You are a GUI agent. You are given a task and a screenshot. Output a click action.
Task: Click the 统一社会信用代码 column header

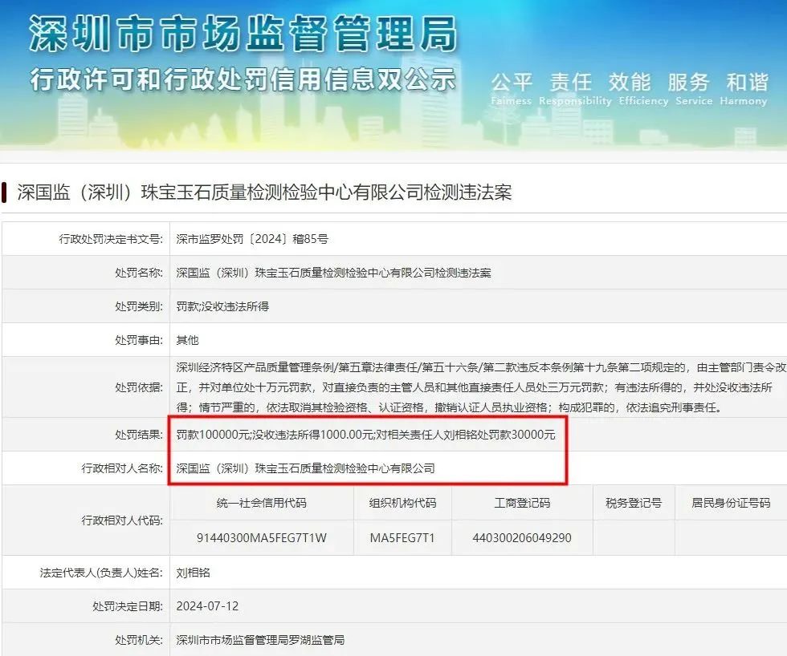point(262,503)
